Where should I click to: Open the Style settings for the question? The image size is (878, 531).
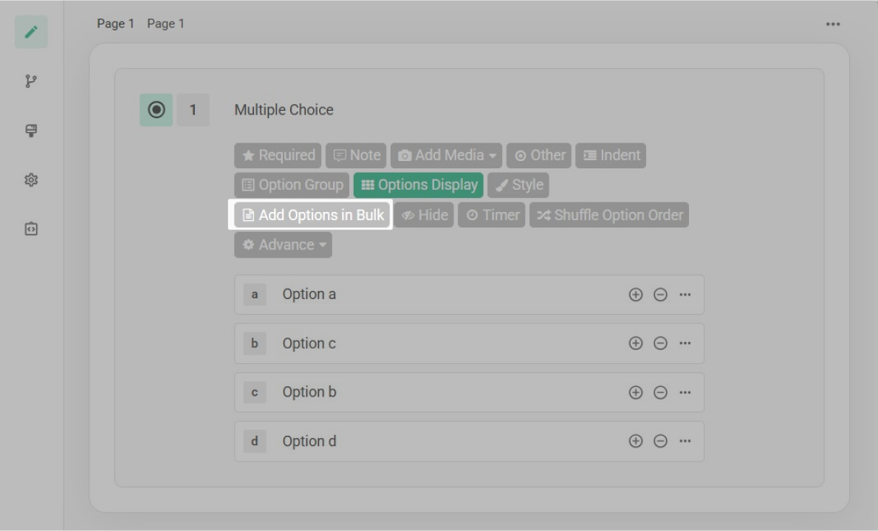518,185
